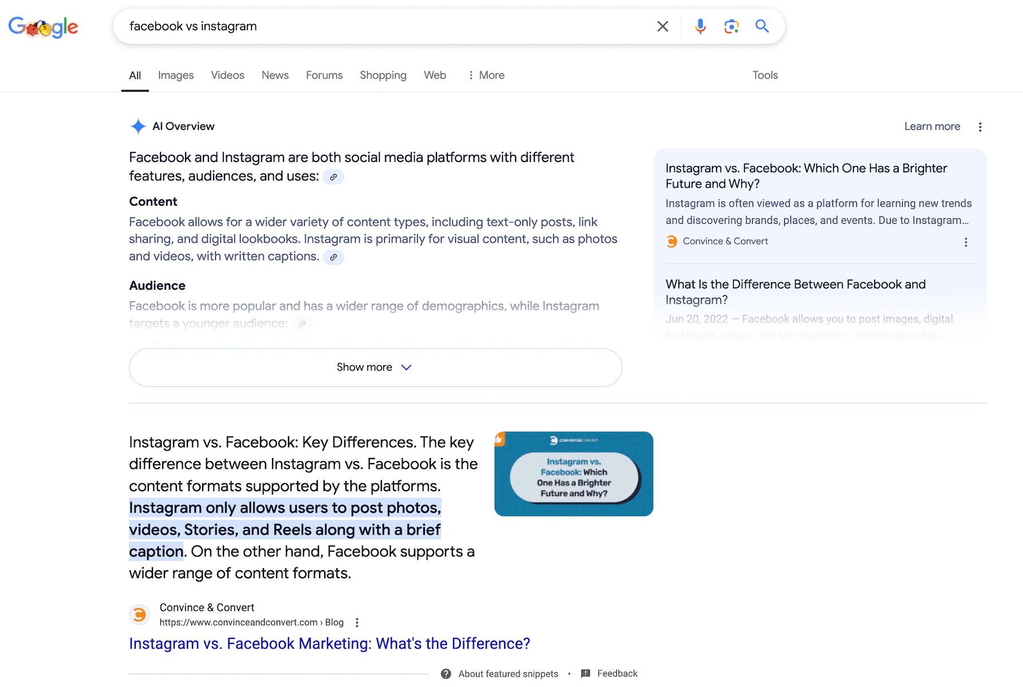1023x687 pixels.
Task: Open the More search categories dropdown
Action: click(485, 75)
